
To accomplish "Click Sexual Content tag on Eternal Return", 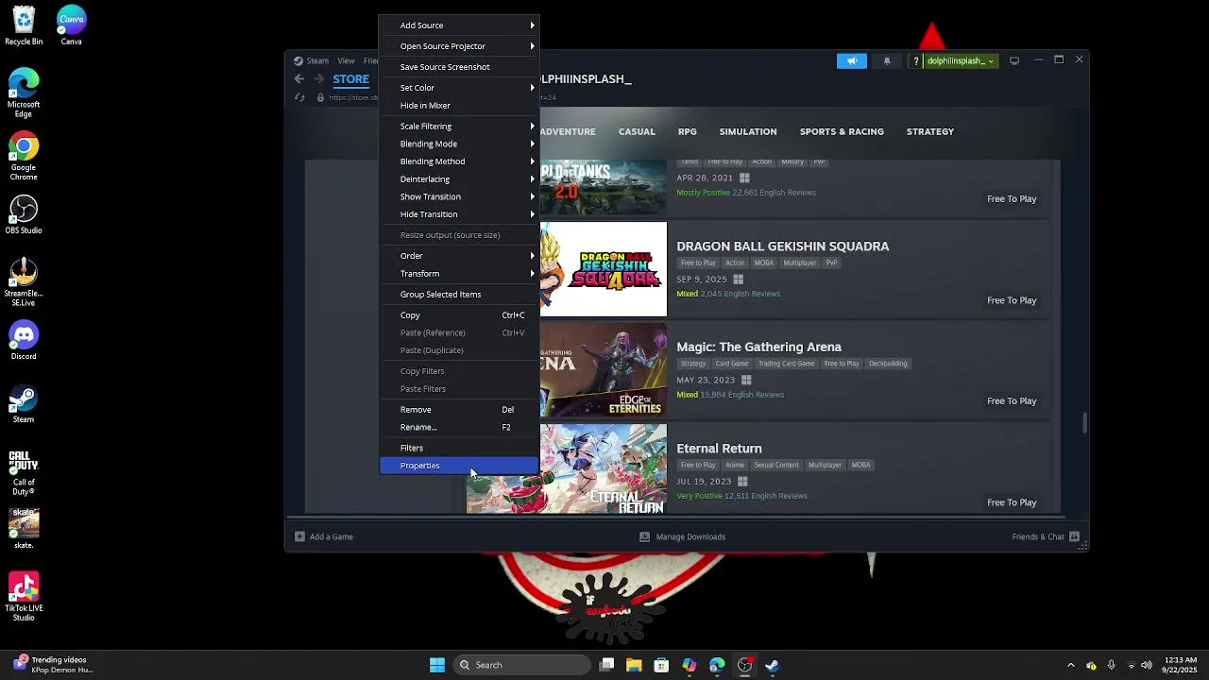I will tap(775, 465).
